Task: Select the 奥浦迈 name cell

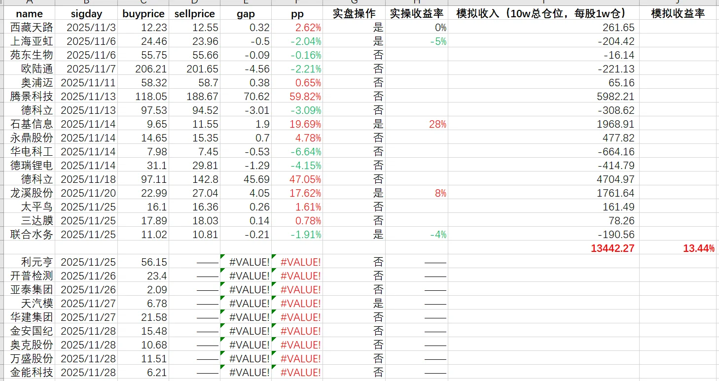Action: tap(29, 82)
